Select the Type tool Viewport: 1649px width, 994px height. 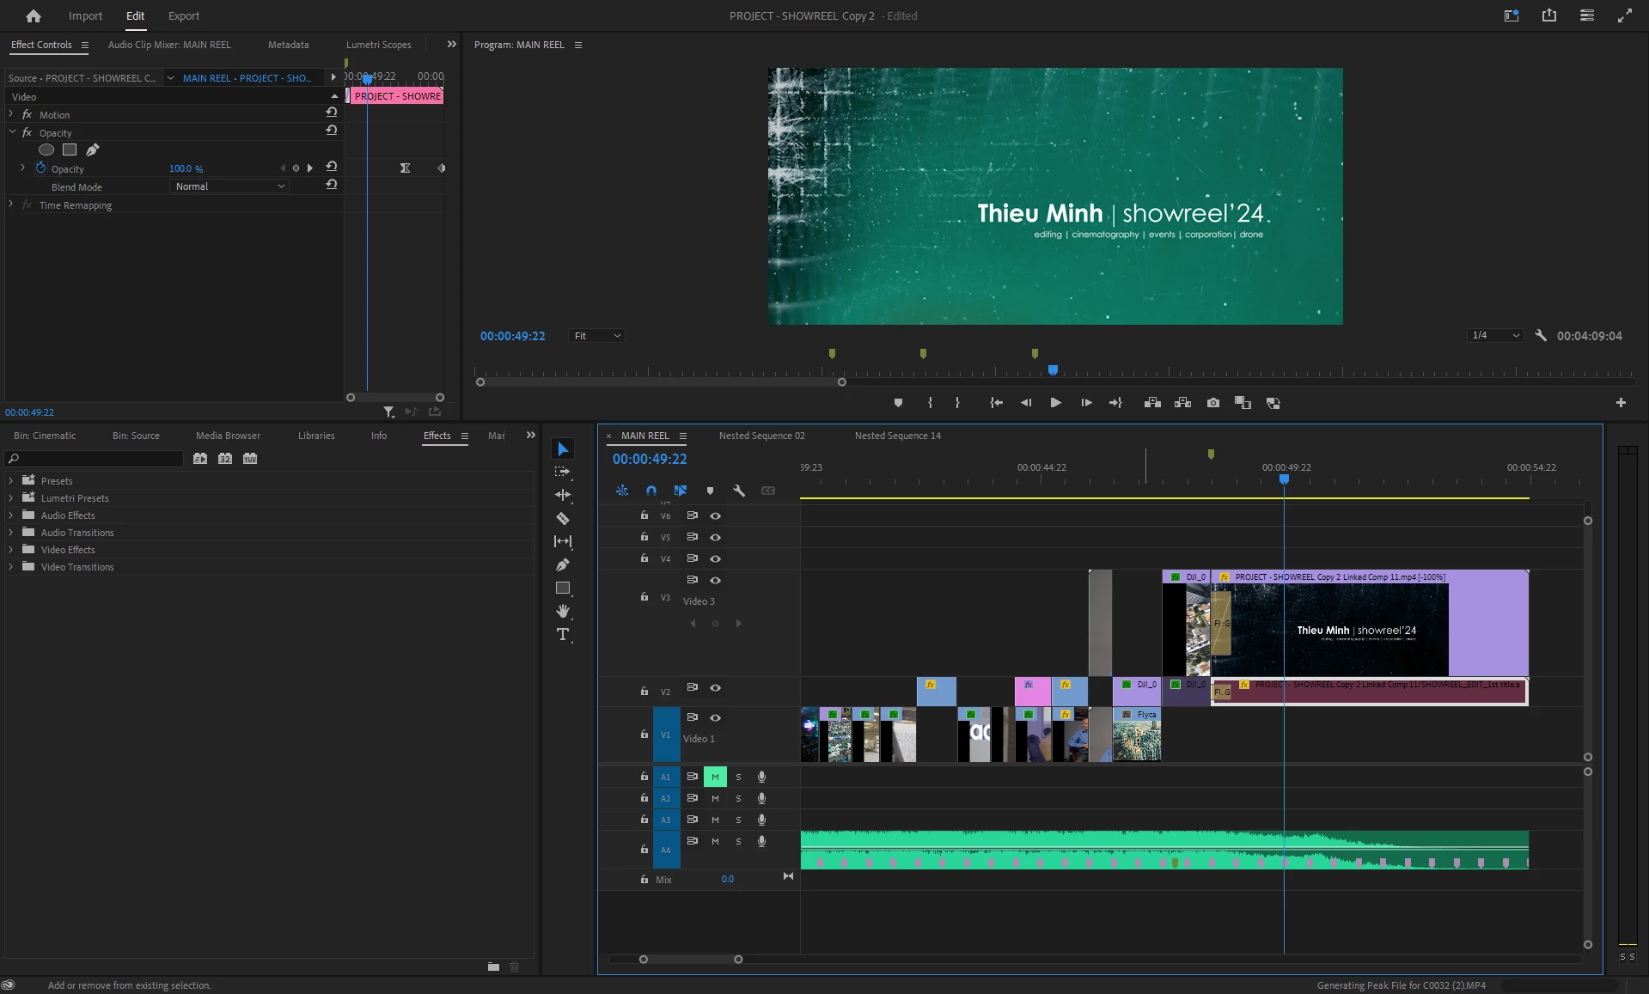point(563,634)
